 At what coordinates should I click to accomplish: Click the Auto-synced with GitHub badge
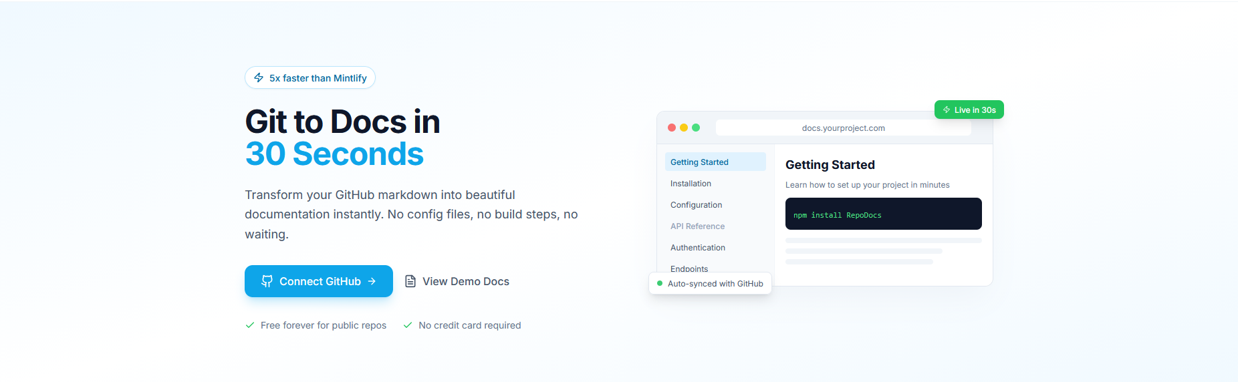click(710, 283)
